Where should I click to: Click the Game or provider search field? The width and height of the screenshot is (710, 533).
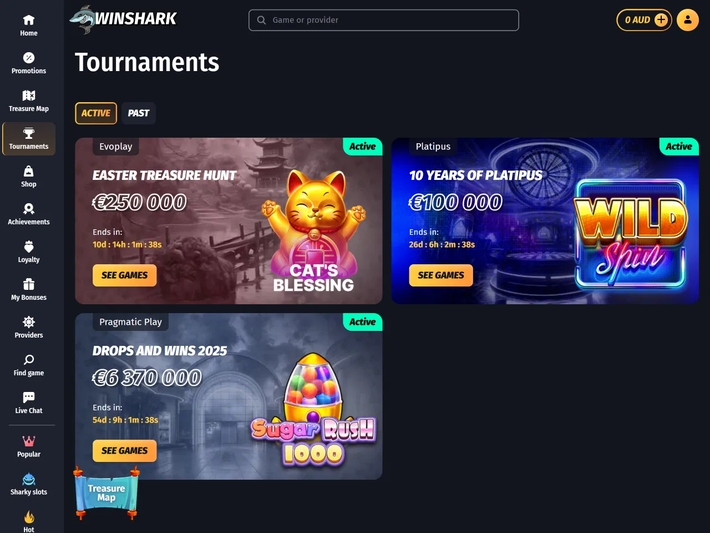click(384, 20)
